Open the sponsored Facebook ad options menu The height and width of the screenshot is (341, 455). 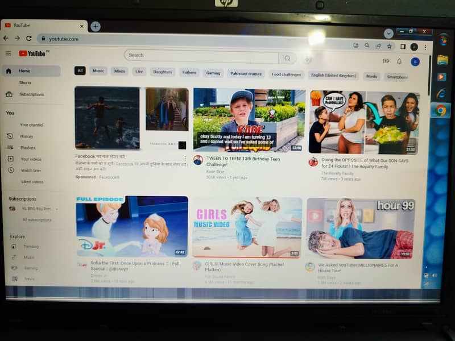pyautogui.click(x=185, y=159)
